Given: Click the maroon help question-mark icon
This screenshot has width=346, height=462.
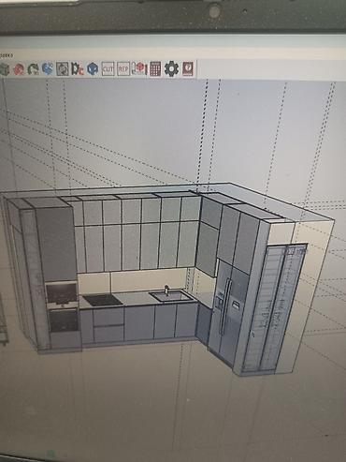Looking at the screenshot, I should click(188, 68).
